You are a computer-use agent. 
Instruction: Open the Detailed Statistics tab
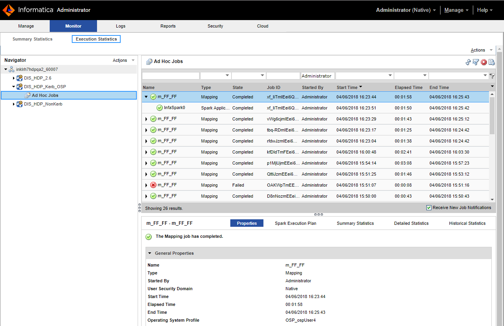[411, 223]
